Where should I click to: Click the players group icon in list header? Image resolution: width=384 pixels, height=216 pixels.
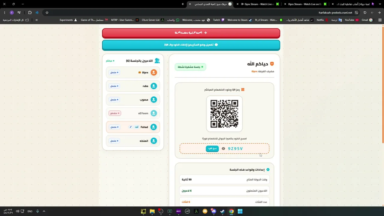pyautogui.click(x=157, y=61)
